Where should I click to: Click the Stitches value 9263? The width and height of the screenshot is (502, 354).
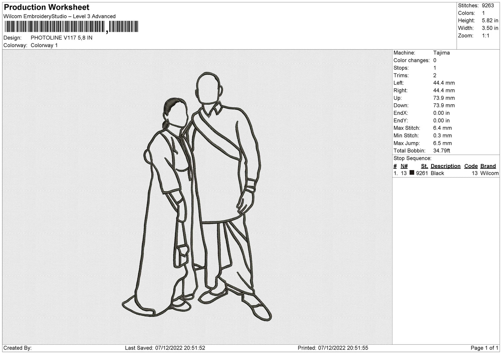pyautogui.click(x=488, y=6)
